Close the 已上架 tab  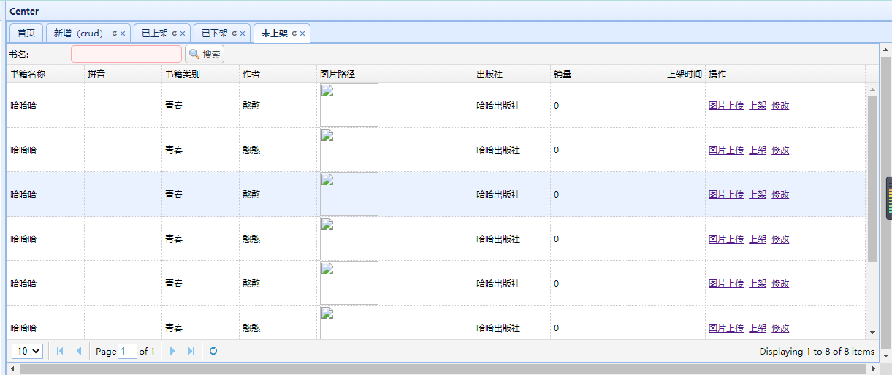click(183, 34)
